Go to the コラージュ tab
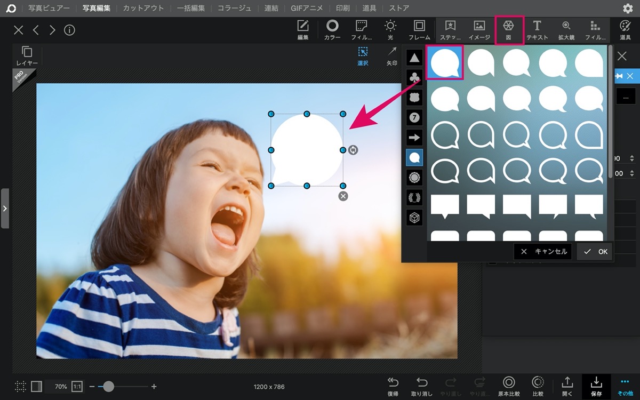This screenshot has height=400, width=640. pyautogui.click(x=234, y=8)
